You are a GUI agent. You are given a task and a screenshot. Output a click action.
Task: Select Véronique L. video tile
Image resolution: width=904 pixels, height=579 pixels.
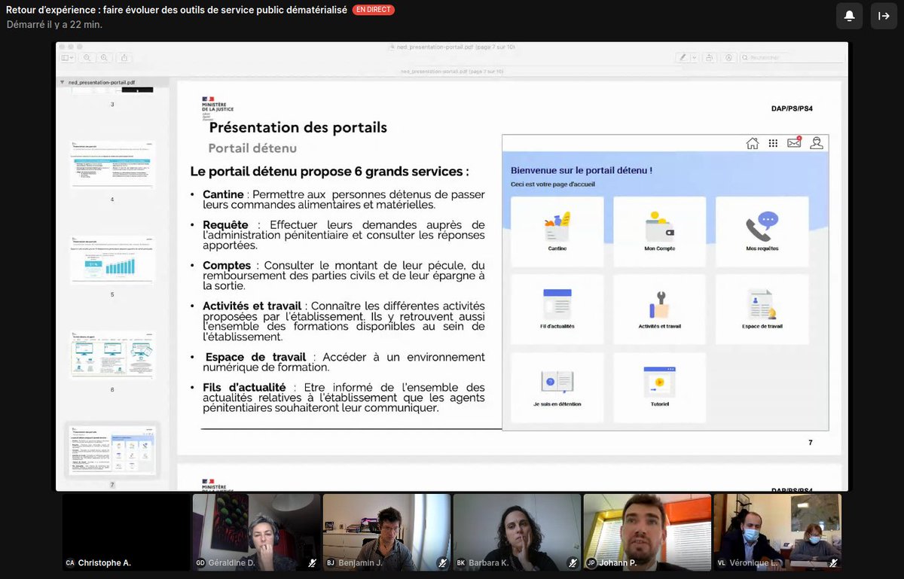point(777,532)
